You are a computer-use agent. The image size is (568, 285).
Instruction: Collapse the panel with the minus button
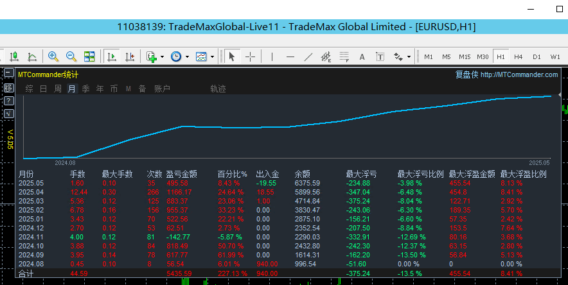coord(8,73)
